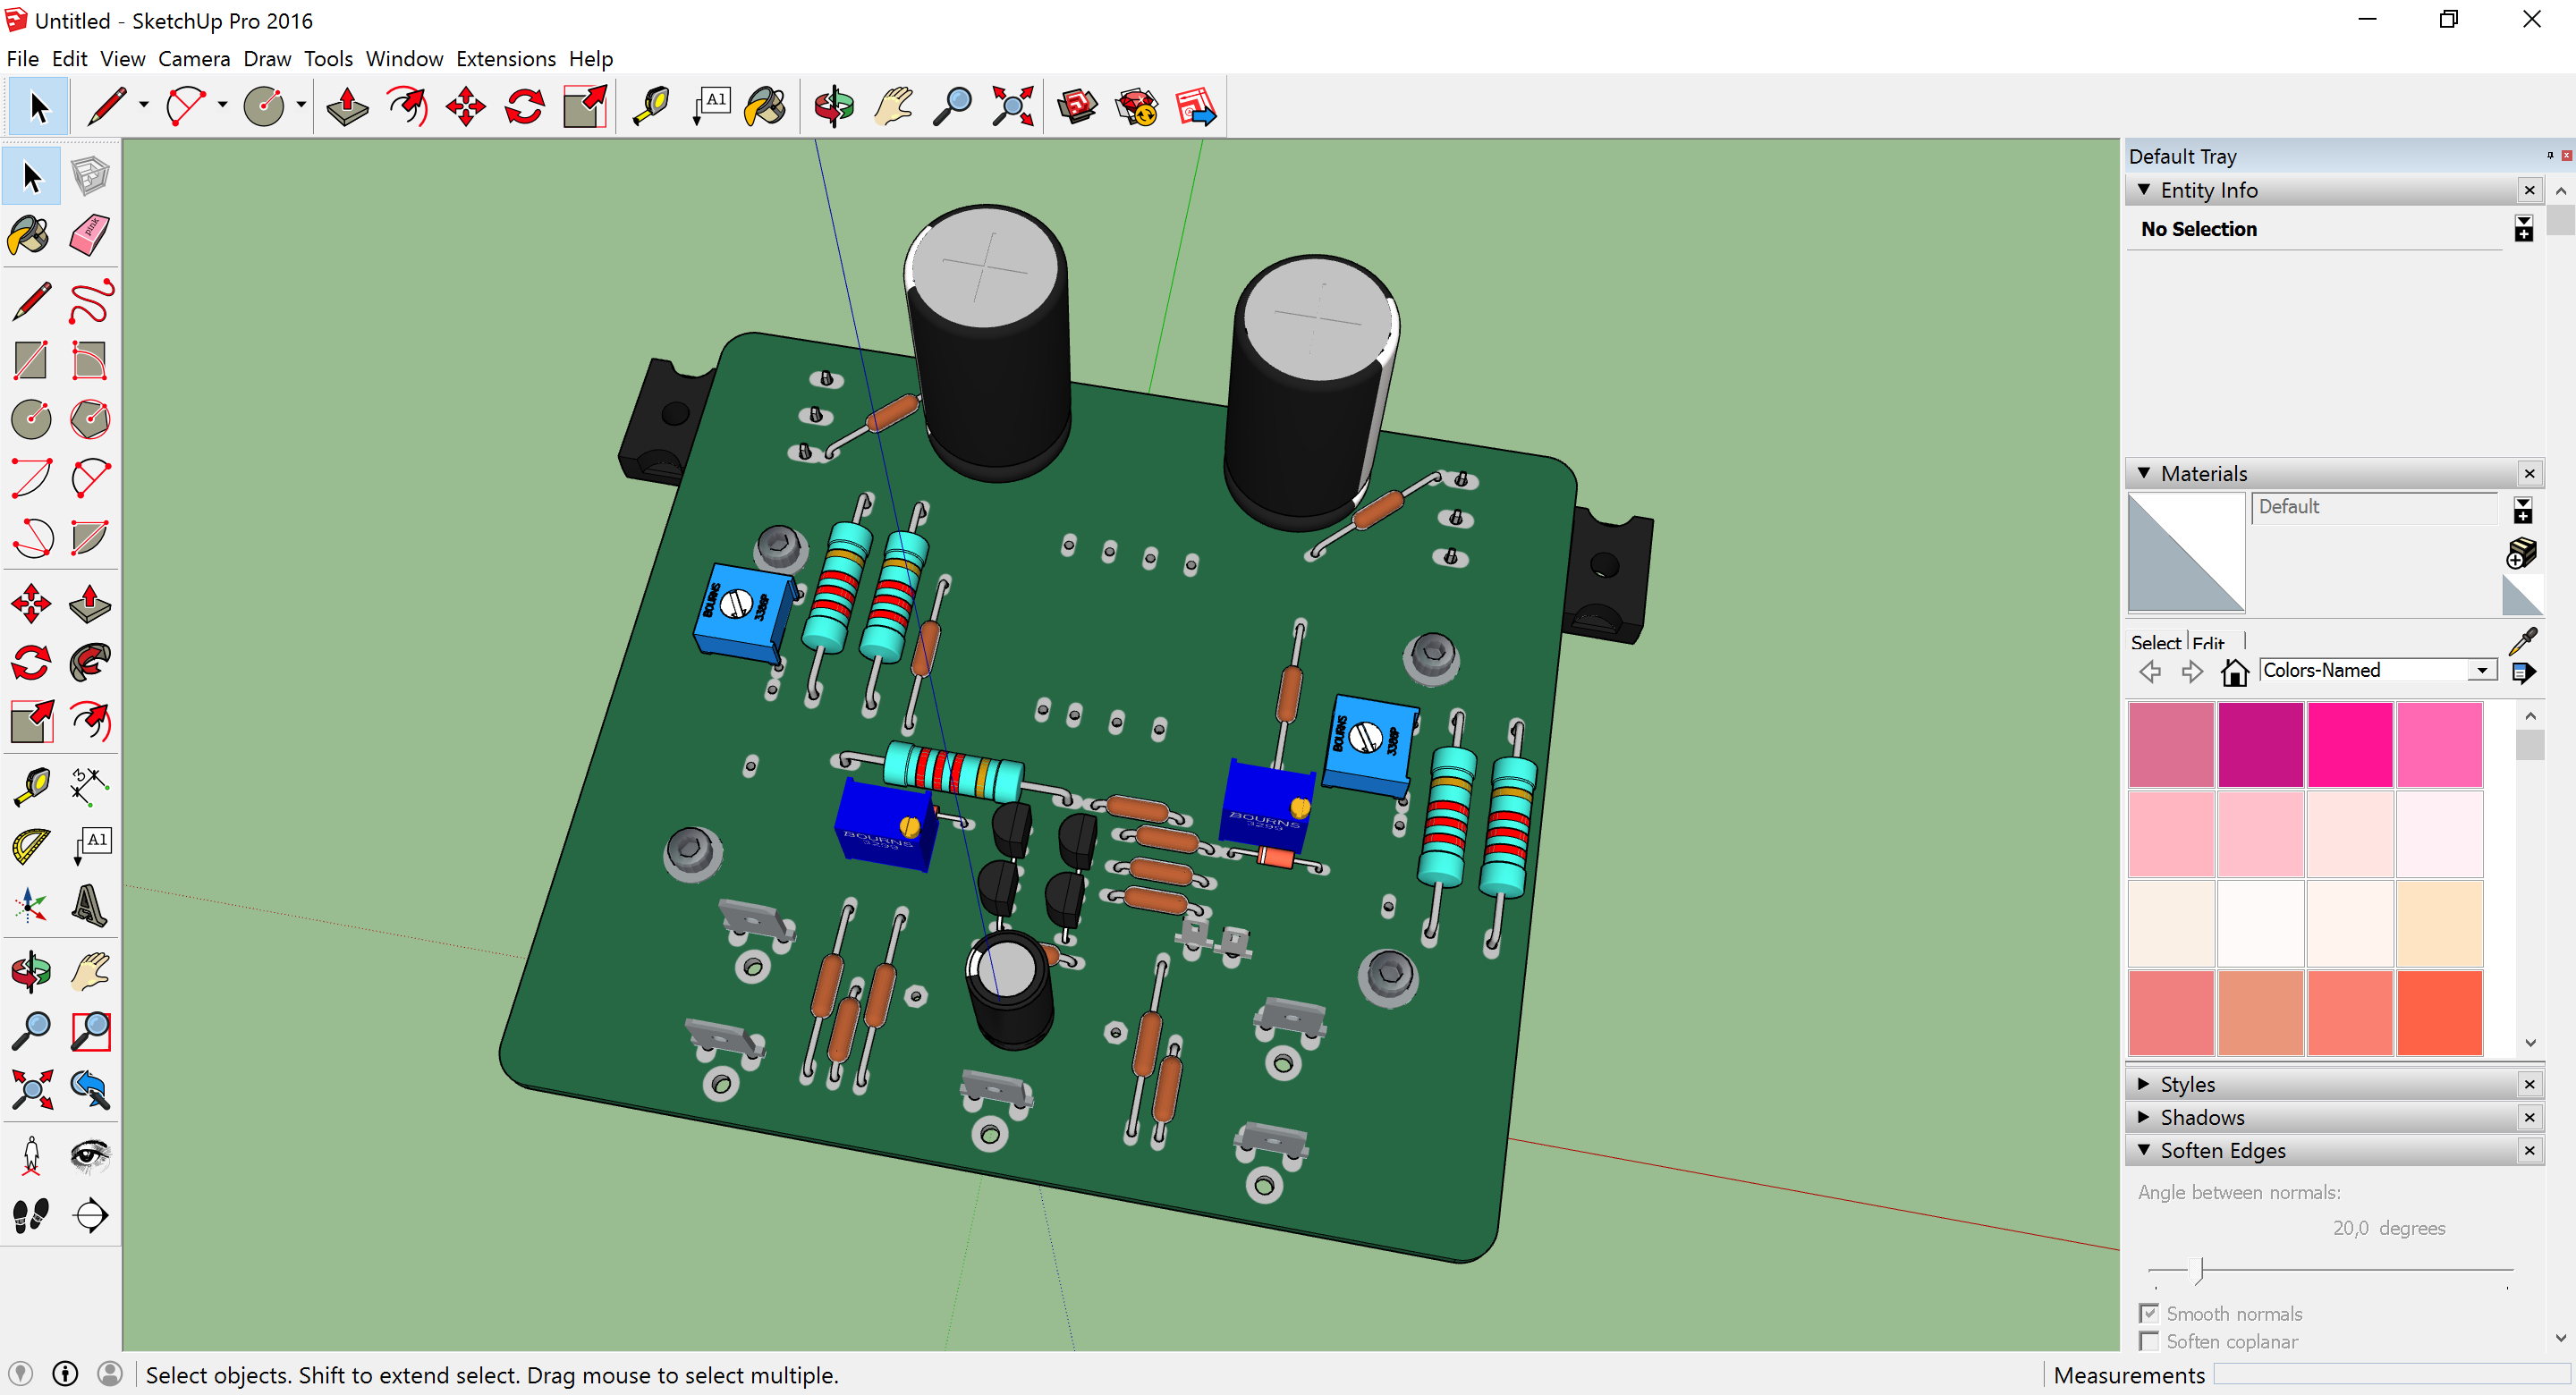The height and width of the screenshot is (1395, 2576).
Task: Open Arc tool dropdown arrow
Action: tap(222, 106)
